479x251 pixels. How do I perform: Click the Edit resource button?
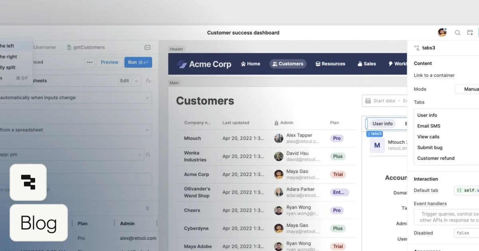tap(125, 80)
